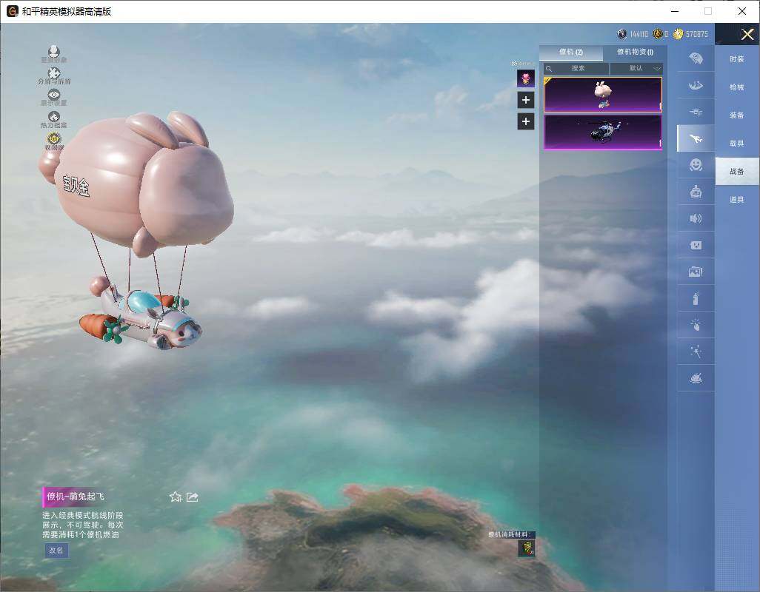760x592 pixels.
Task: Click the 144110 silver balance text
Action: pyautogui.click(x=639, y=34)
